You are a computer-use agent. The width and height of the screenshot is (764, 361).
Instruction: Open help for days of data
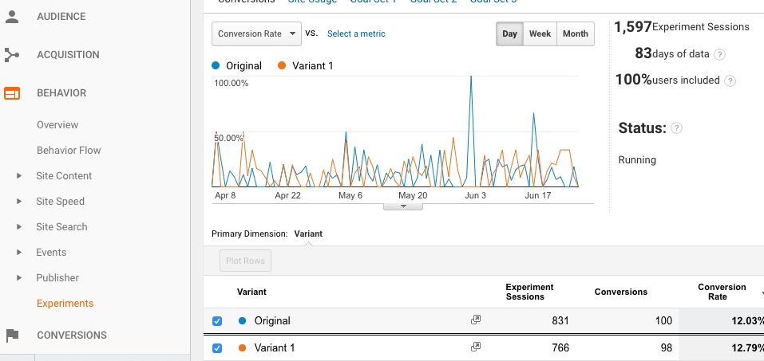coord(719,54)
